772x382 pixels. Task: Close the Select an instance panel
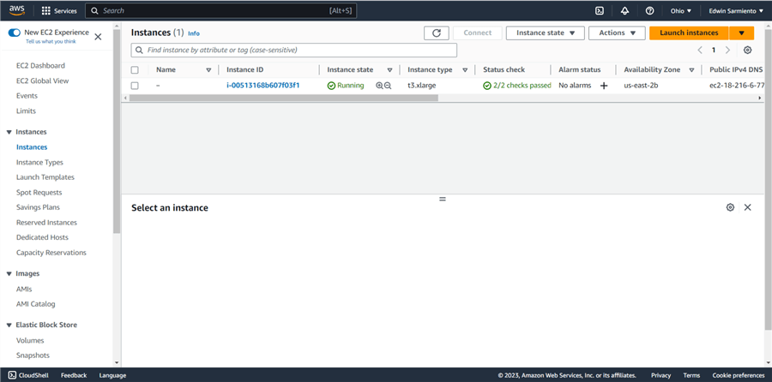[x=747, y=207]
